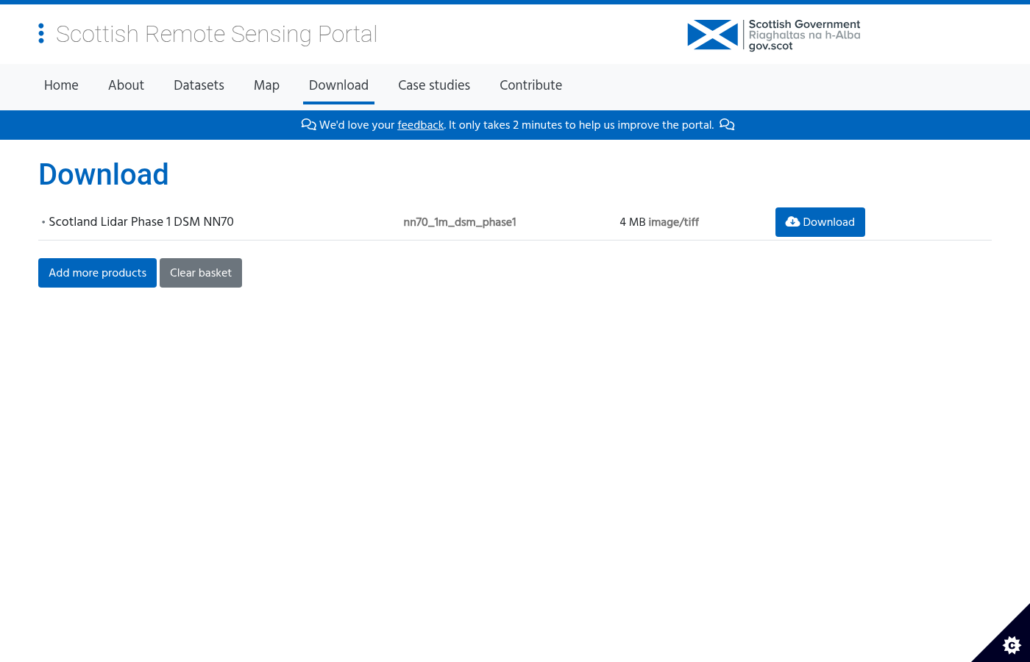Screen dimensions: 1030x662
Task: Clear the basket
Action: [200, 273]
